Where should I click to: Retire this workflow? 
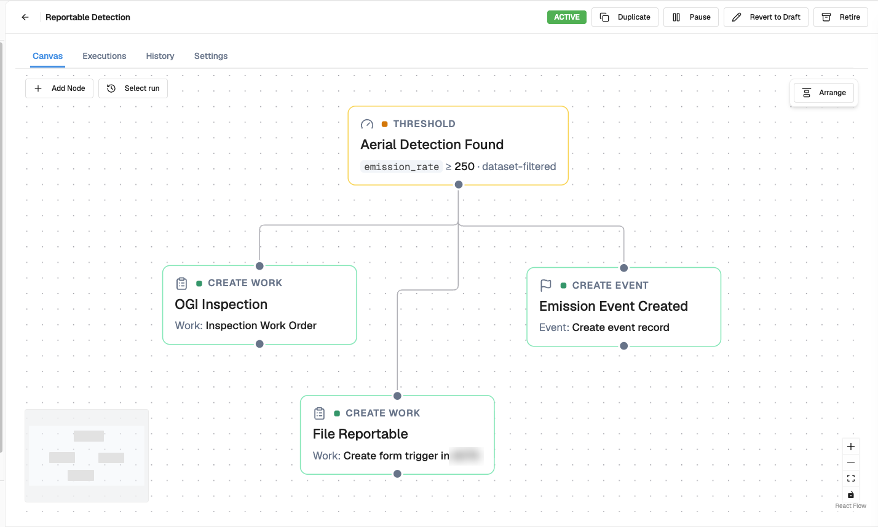[x=840, y=17]
